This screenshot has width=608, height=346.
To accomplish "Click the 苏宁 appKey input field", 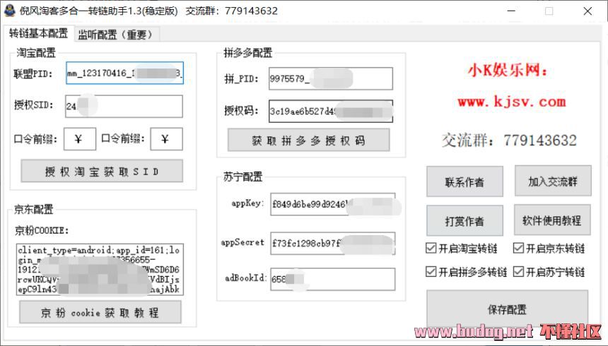I will pos(333,204).
